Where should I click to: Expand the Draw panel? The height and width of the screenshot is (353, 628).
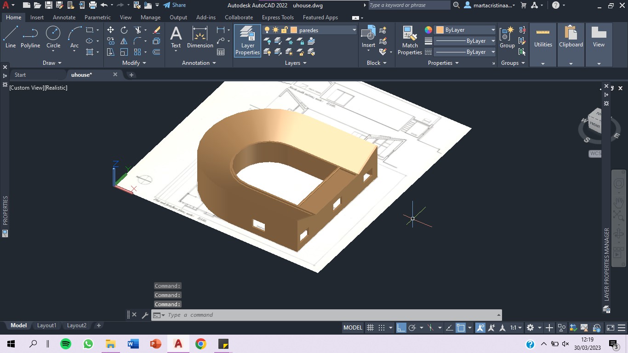(52, 63)
